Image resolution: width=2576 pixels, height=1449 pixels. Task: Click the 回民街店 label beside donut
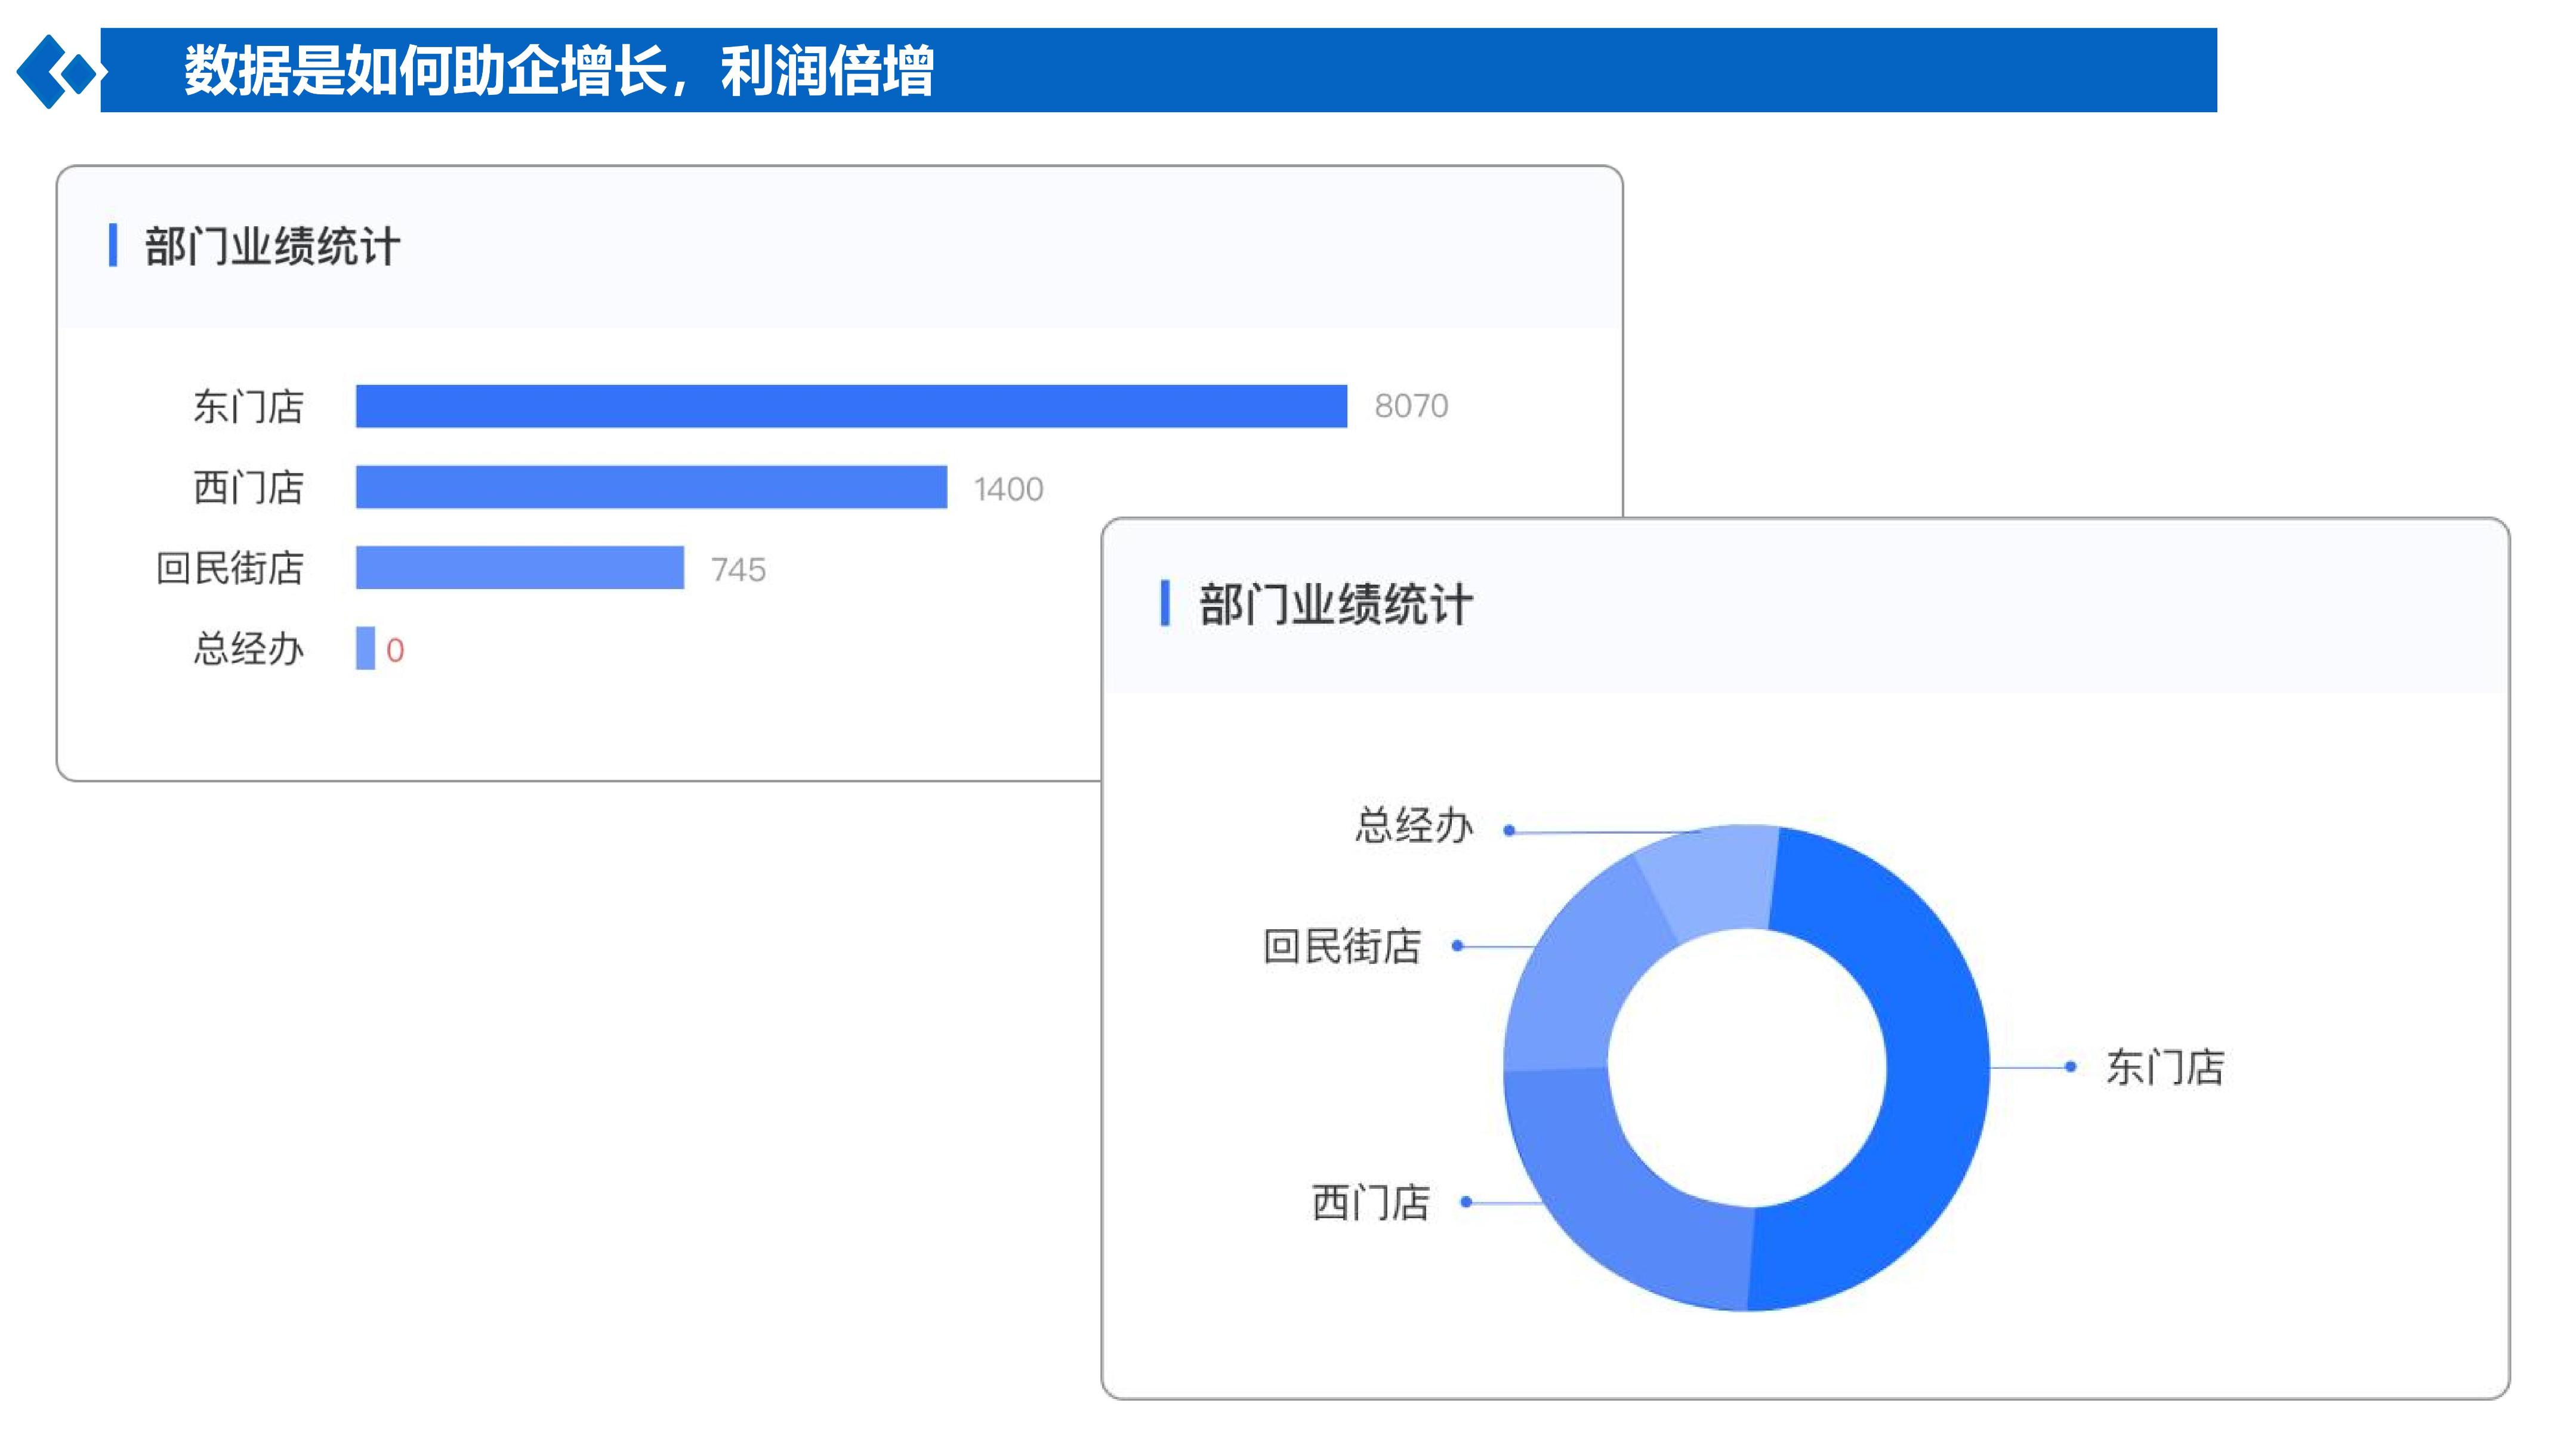1342,946
